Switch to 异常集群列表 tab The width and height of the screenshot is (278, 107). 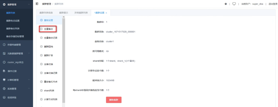point(81,13)
